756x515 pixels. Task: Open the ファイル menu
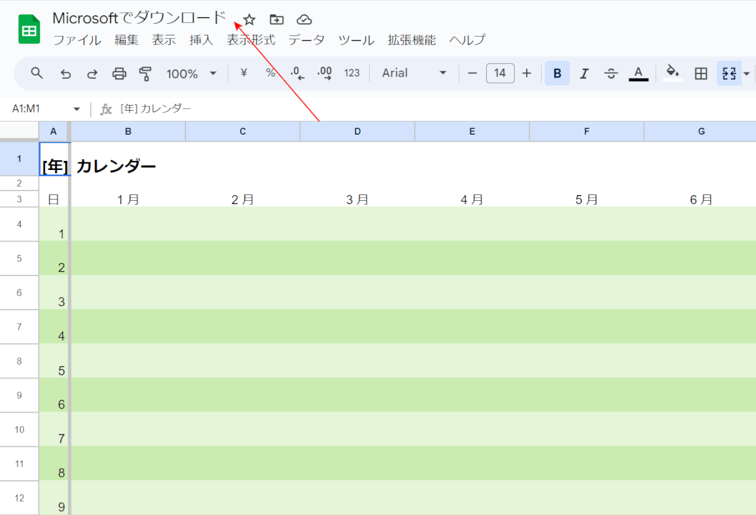[x=77, y=40]
